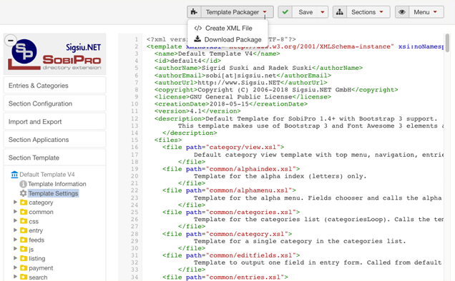Select the search folder label
This screenshot has width=455, height=281.
click(x=38, y=277)
